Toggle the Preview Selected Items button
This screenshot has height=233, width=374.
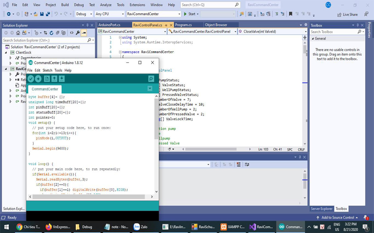click(84, 33)
